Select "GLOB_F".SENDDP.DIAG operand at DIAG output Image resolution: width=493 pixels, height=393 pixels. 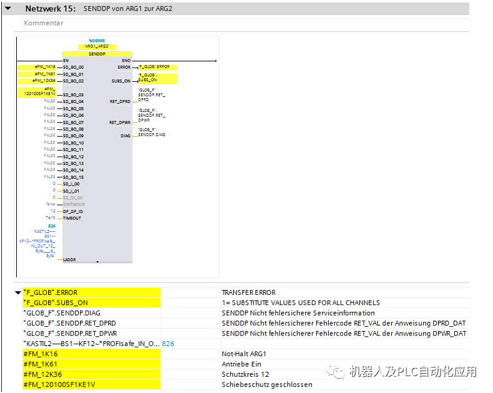[152, 132]
